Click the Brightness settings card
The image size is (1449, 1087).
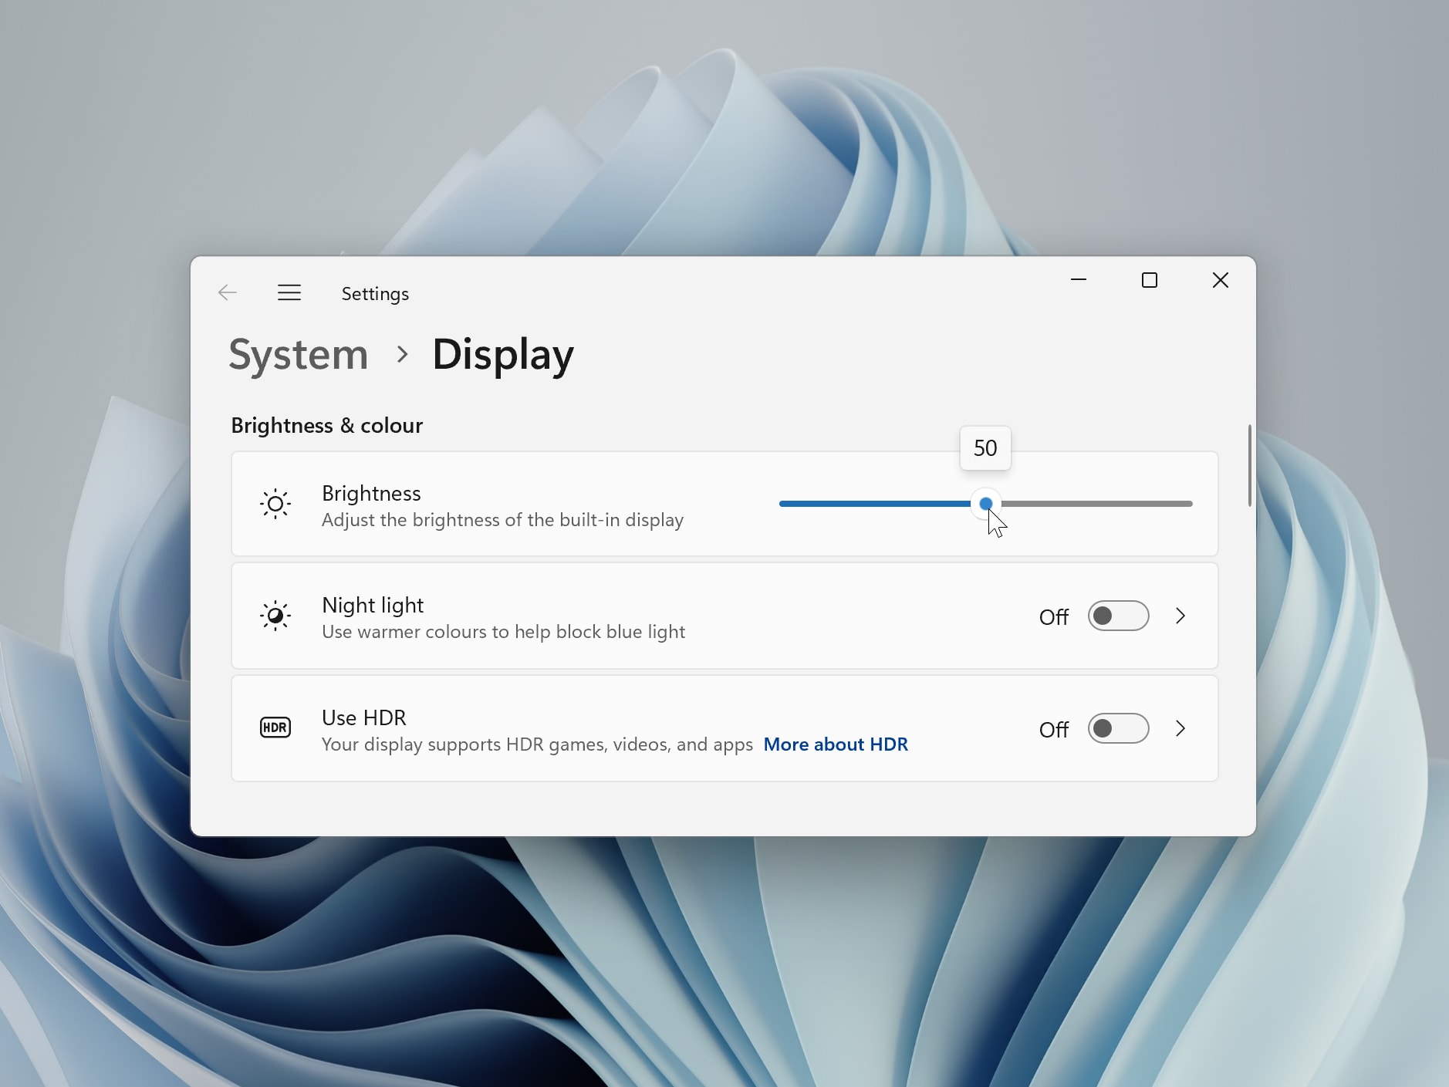click(x=579, y=504)
